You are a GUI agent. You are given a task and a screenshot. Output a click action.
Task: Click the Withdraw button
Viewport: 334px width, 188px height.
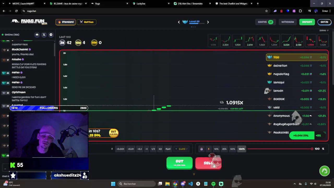[x=288, y=22]
